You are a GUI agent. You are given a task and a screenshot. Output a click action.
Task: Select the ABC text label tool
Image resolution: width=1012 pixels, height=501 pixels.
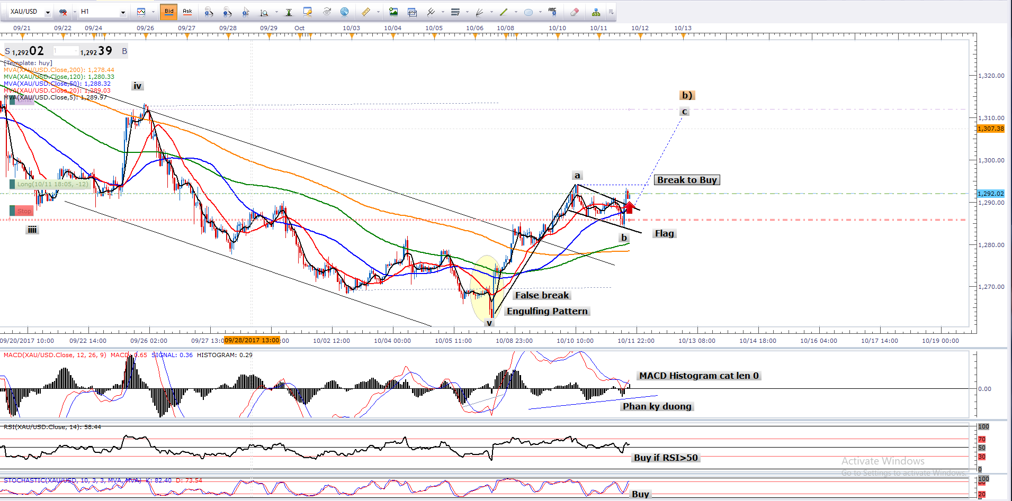pyautogui.click(x=552, y=12)
